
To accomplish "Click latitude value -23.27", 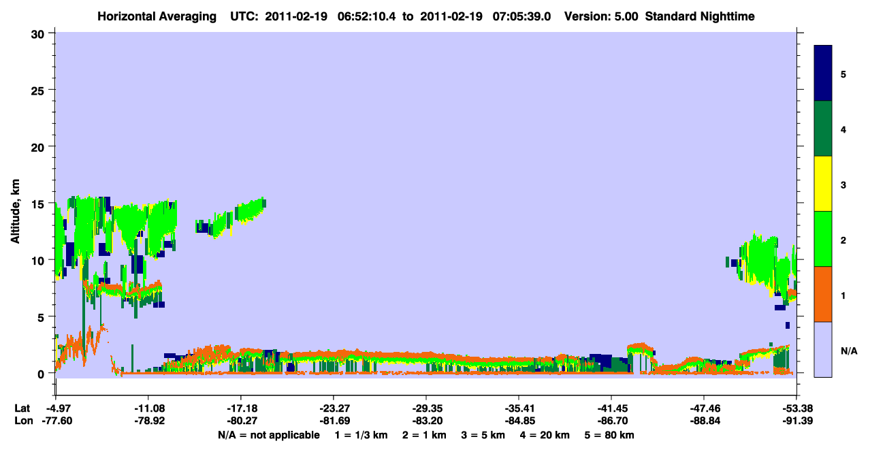I will (x=333, y=408).
